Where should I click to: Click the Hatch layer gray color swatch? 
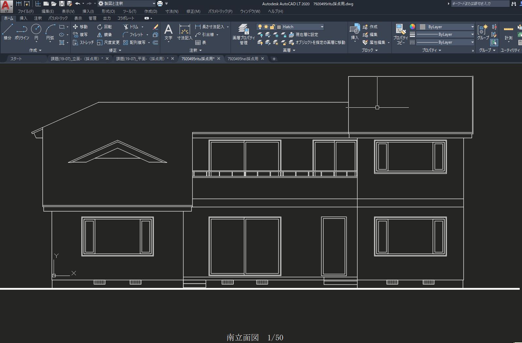point(279,27)
